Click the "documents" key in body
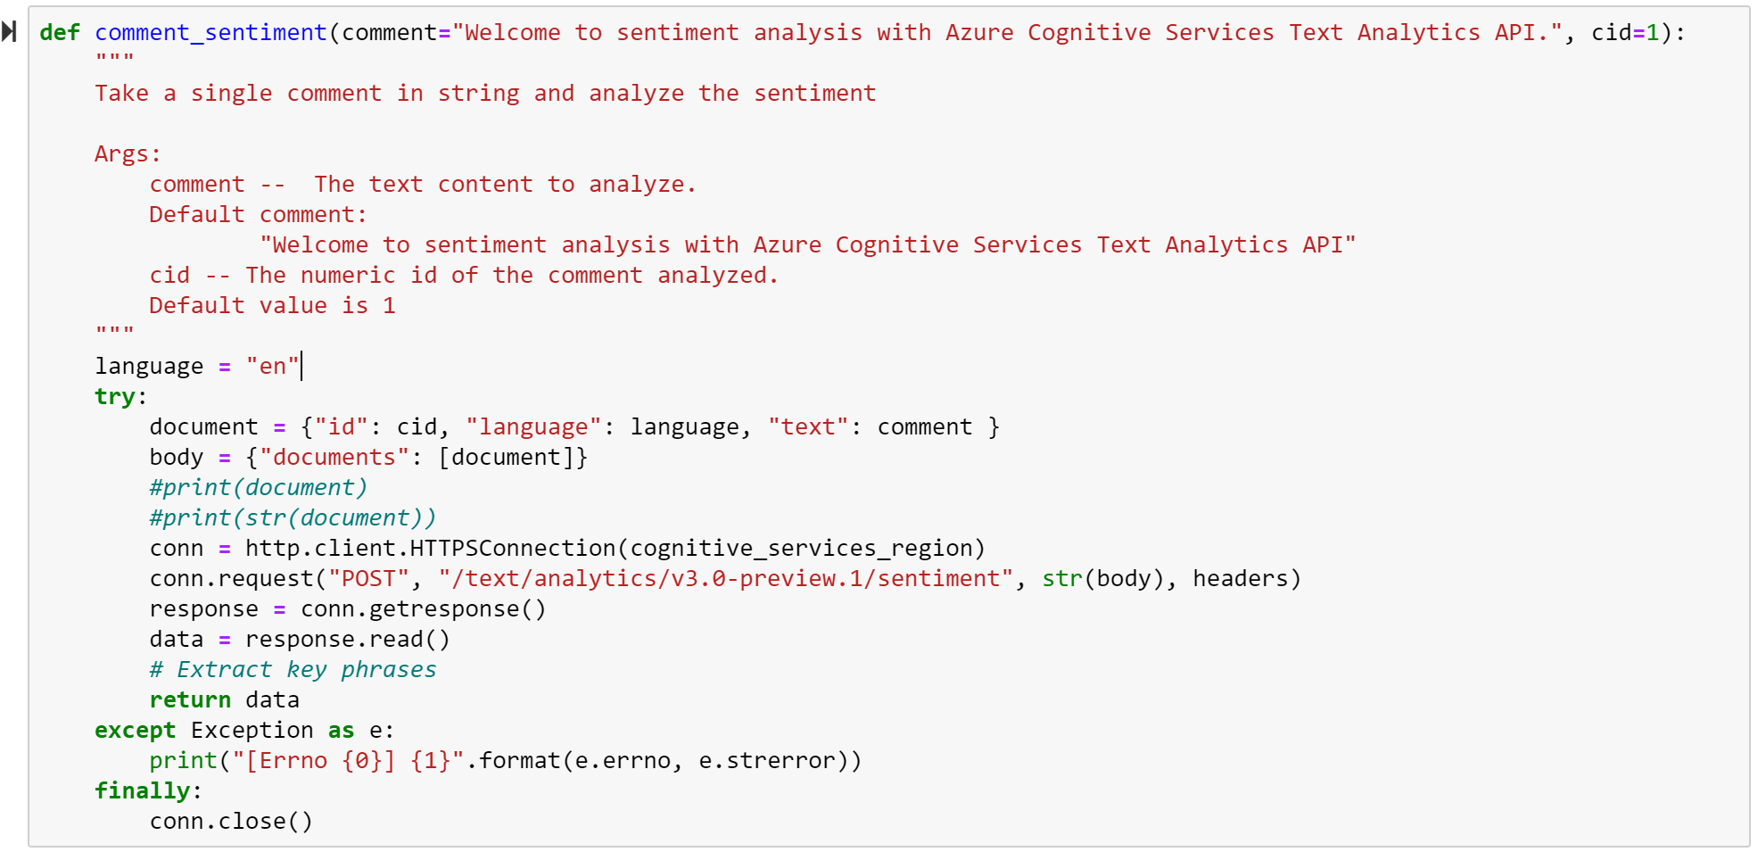Screen dimensions: 1758x852 334,458
